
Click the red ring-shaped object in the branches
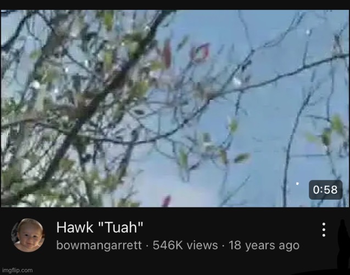[200, 52]
